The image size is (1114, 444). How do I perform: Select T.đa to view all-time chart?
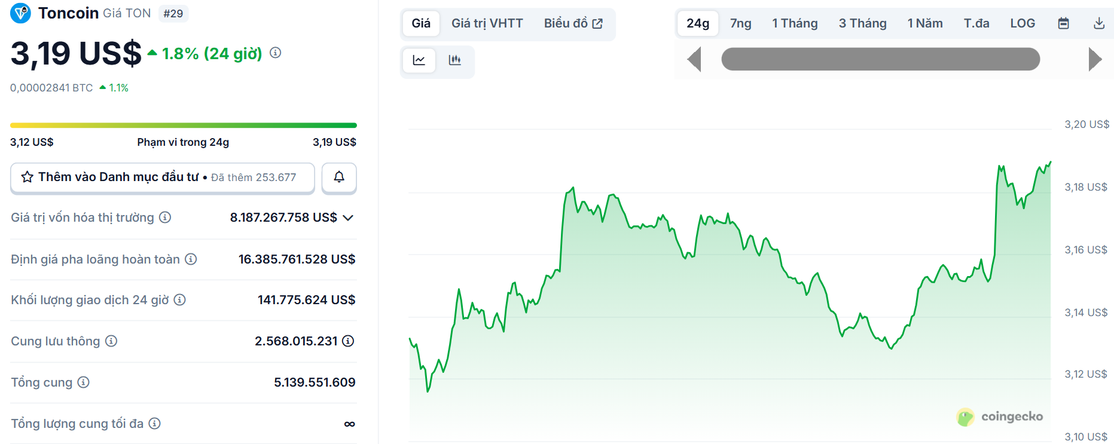click(x=976, y=23)
